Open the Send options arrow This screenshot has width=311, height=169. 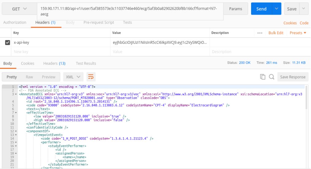277,9
